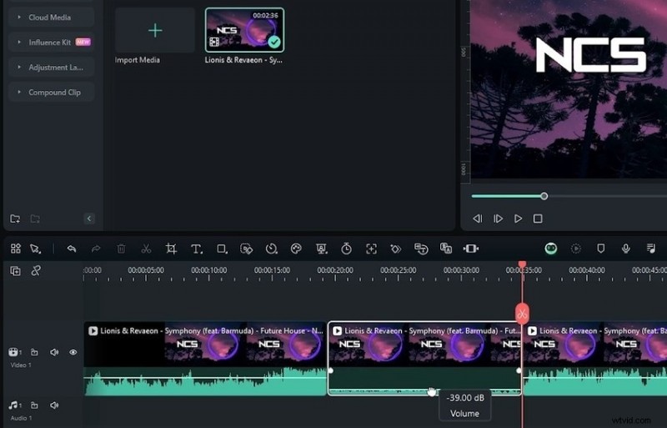Create a new folder in media panel

[x=15, y=219]
